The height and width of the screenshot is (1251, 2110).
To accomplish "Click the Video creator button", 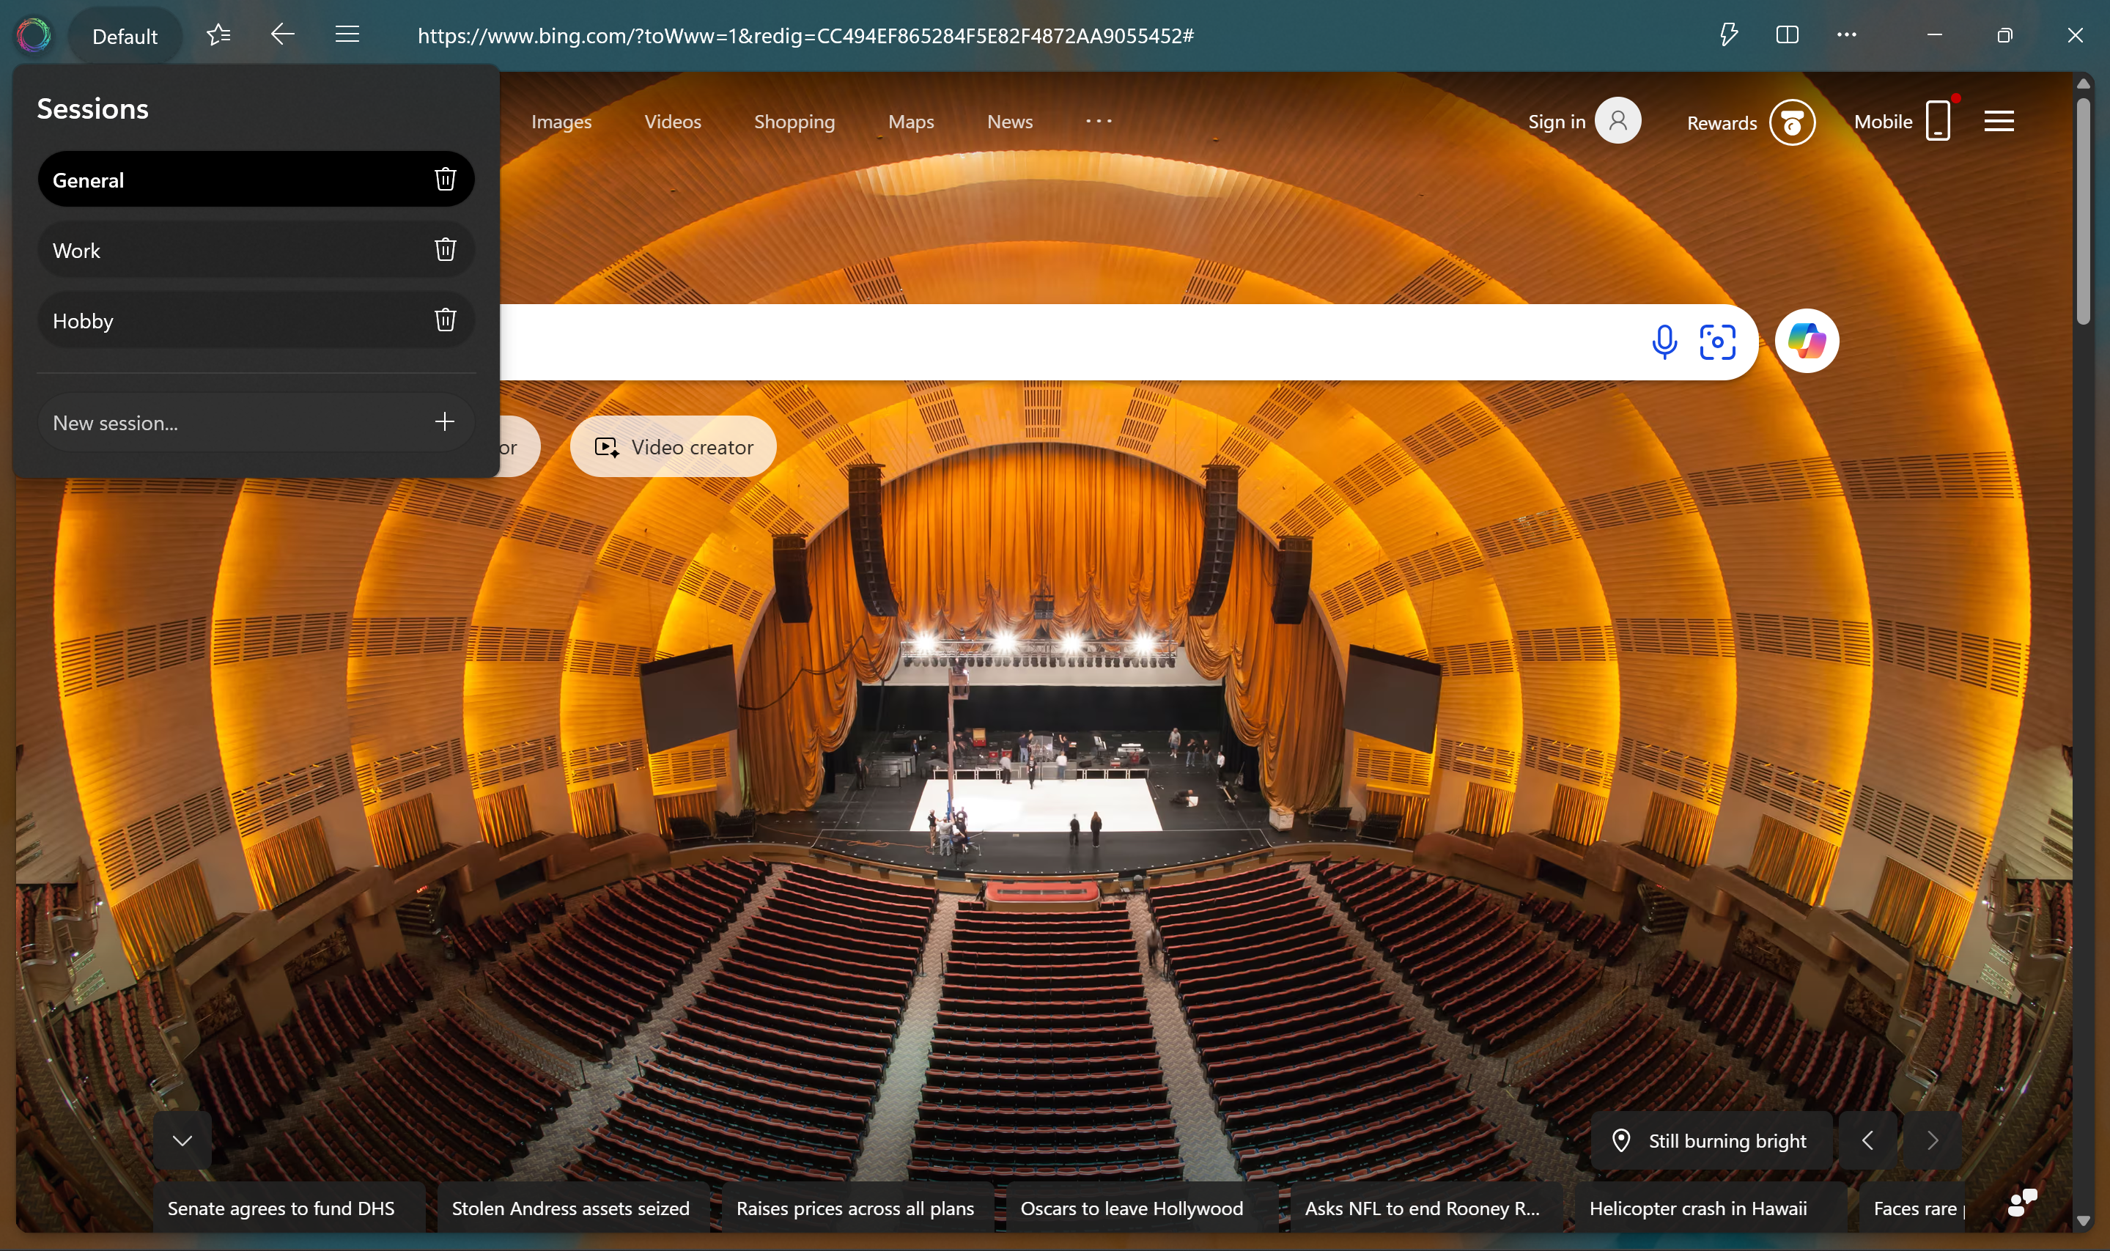I will (673, 446).
